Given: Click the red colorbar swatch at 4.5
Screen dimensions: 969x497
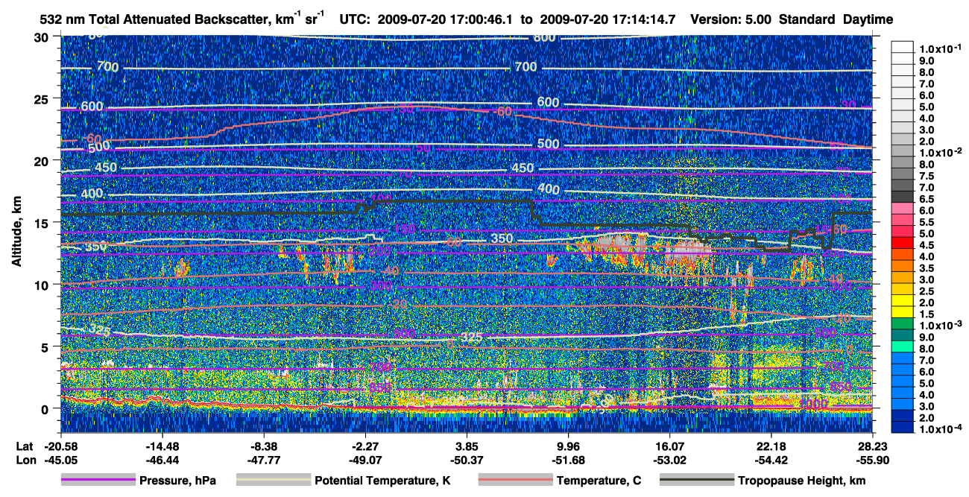Looking at the screenshot, I should (x=903, y=244).
